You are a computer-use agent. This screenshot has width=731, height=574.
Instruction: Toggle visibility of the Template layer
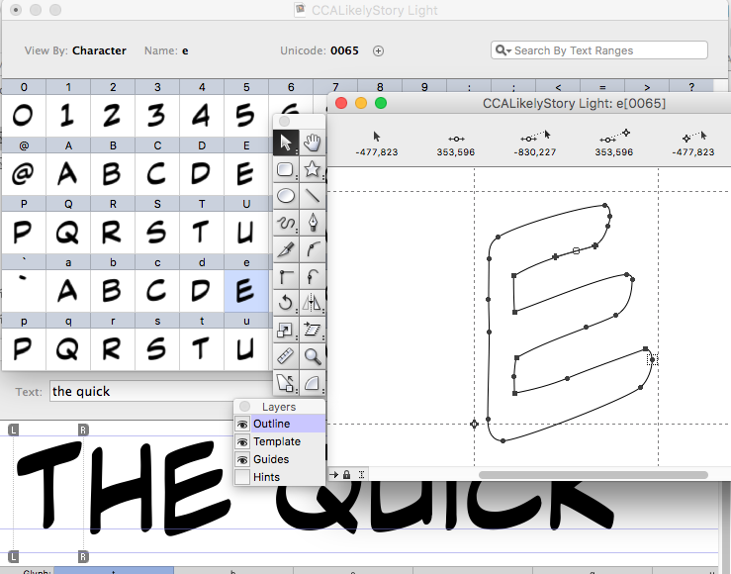242,441
